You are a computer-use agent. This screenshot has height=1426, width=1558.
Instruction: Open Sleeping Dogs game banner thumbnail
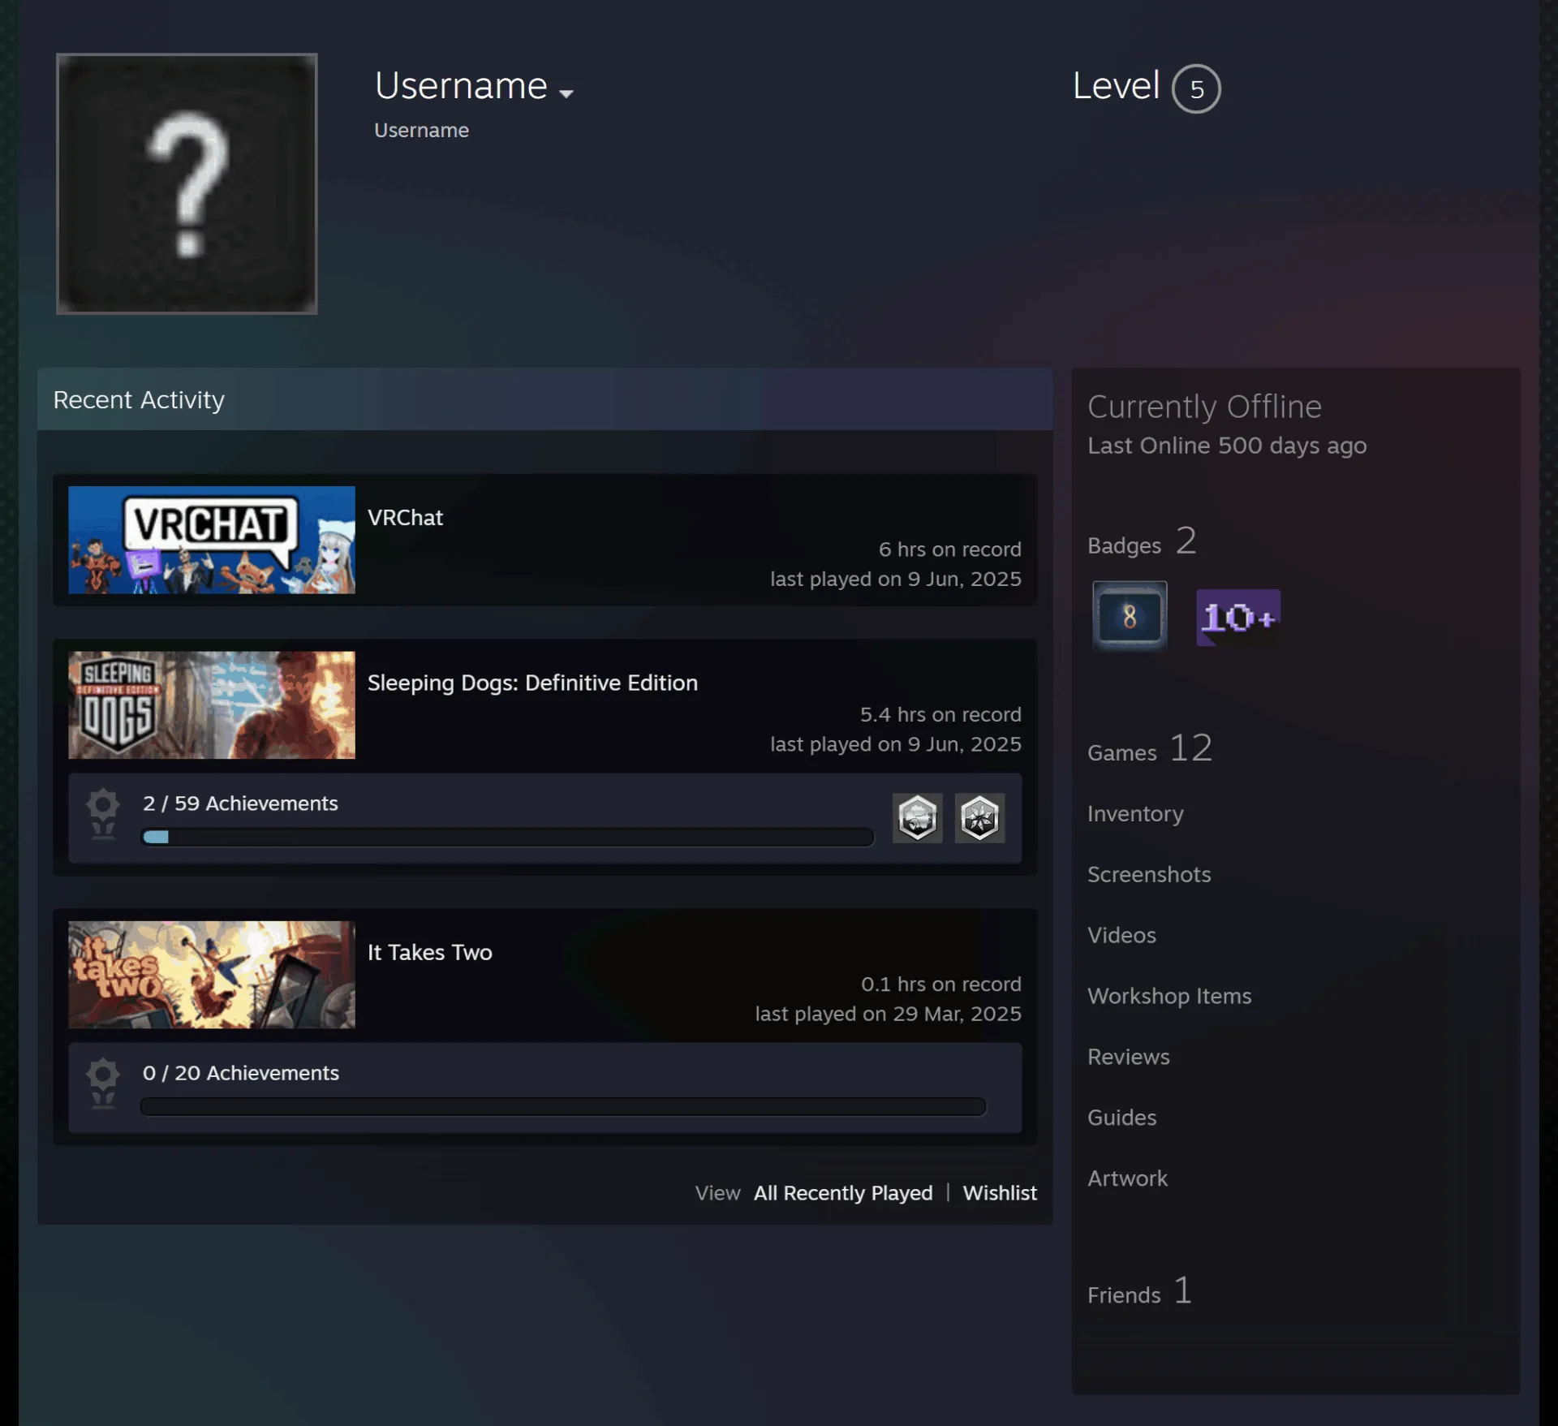point(212,705)
